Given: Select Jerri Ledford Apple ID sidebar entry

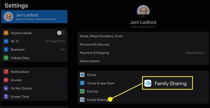Looking at the screenshot, I should [34, 16].
